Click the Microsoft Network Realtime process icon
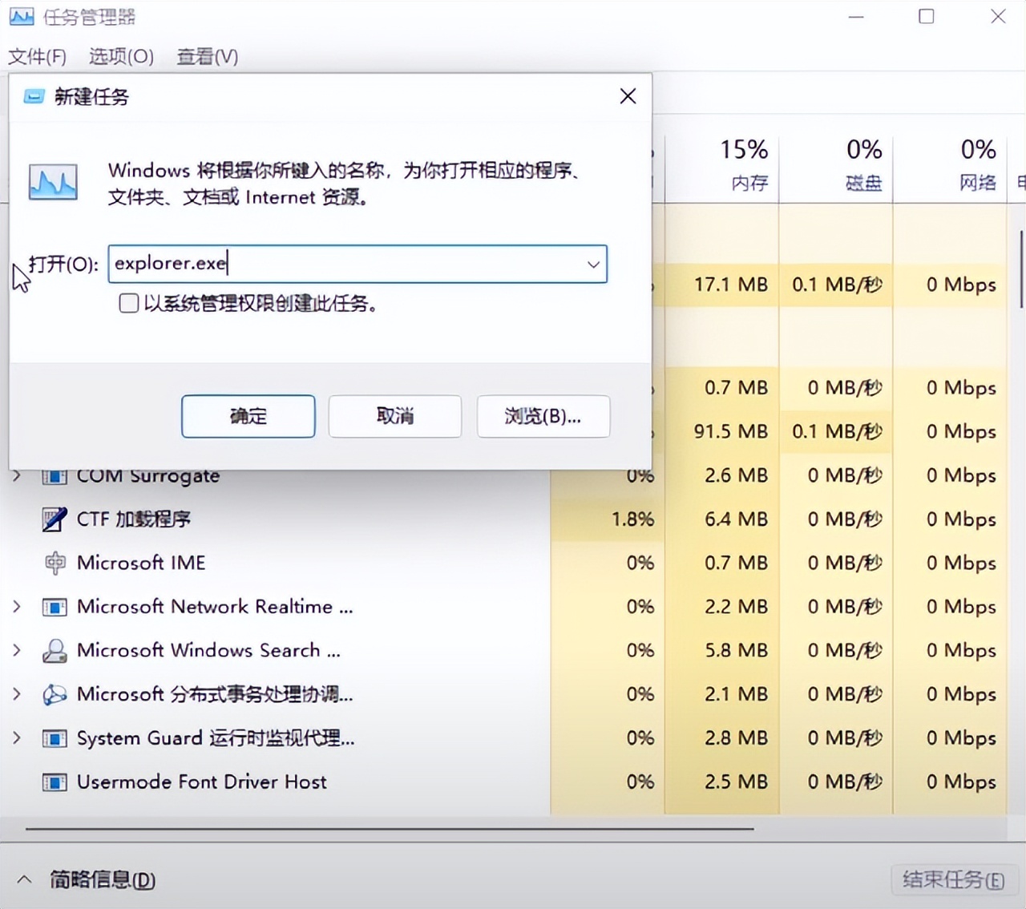 [x=54, y=607]
